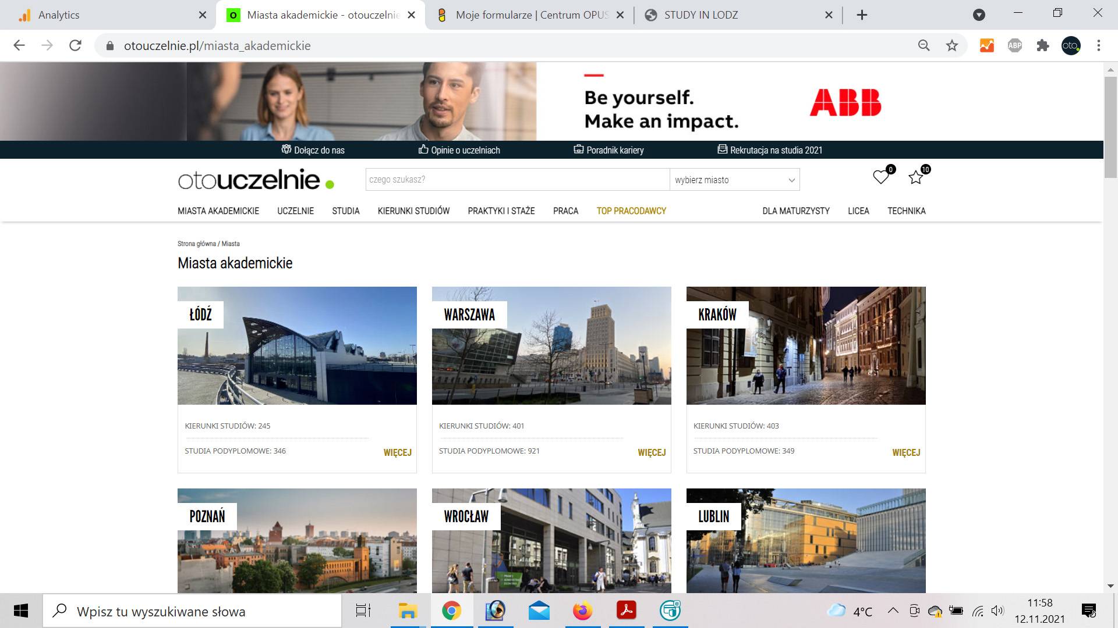Open Adobe Acrobat from the taskbar
The width and height of the screenshot is (1118, 628).
point(627,611)
